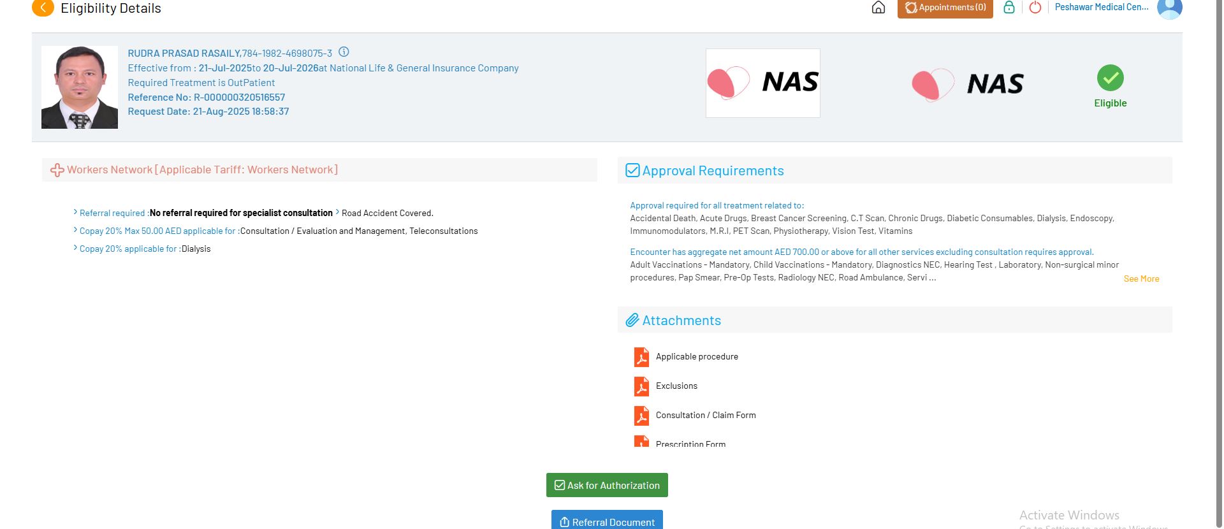
Task: Click the Request Date: 21-Aug-2025 18:58:37 text
Action: click(208, 112)
